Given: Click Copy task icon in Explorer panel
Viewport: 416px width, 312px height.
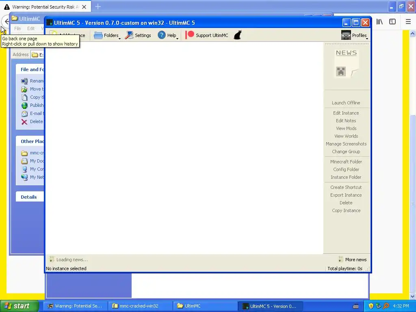Looking at the screenshot, I should [24, 97].
